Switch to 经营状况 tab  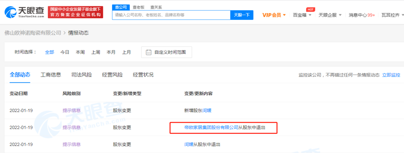pyautogui.click(x=143, y=75)
